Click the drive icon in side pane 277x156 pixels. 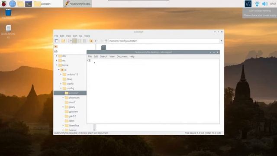pos(56,51)
